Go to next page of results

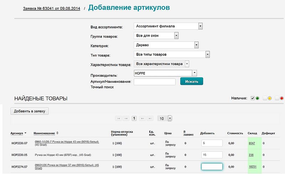(x=142, y=118)
